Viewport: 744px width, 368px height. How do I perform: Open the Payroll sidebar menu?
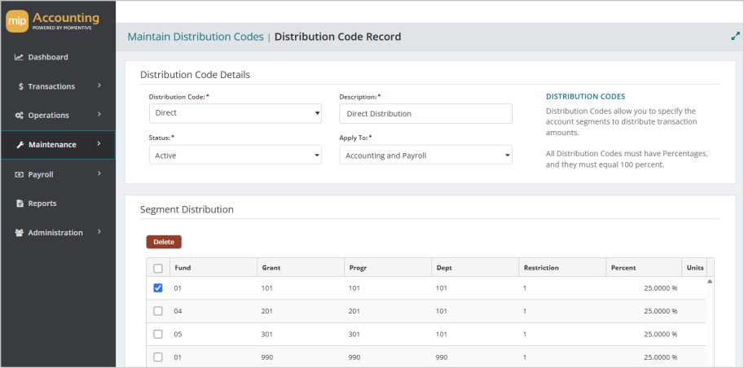[x=58, y=174]
